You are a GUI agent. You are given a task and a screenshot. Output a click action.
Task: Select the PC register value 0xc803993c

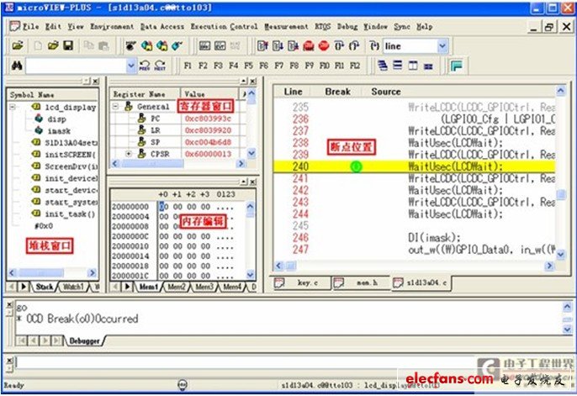coord(208,119)
